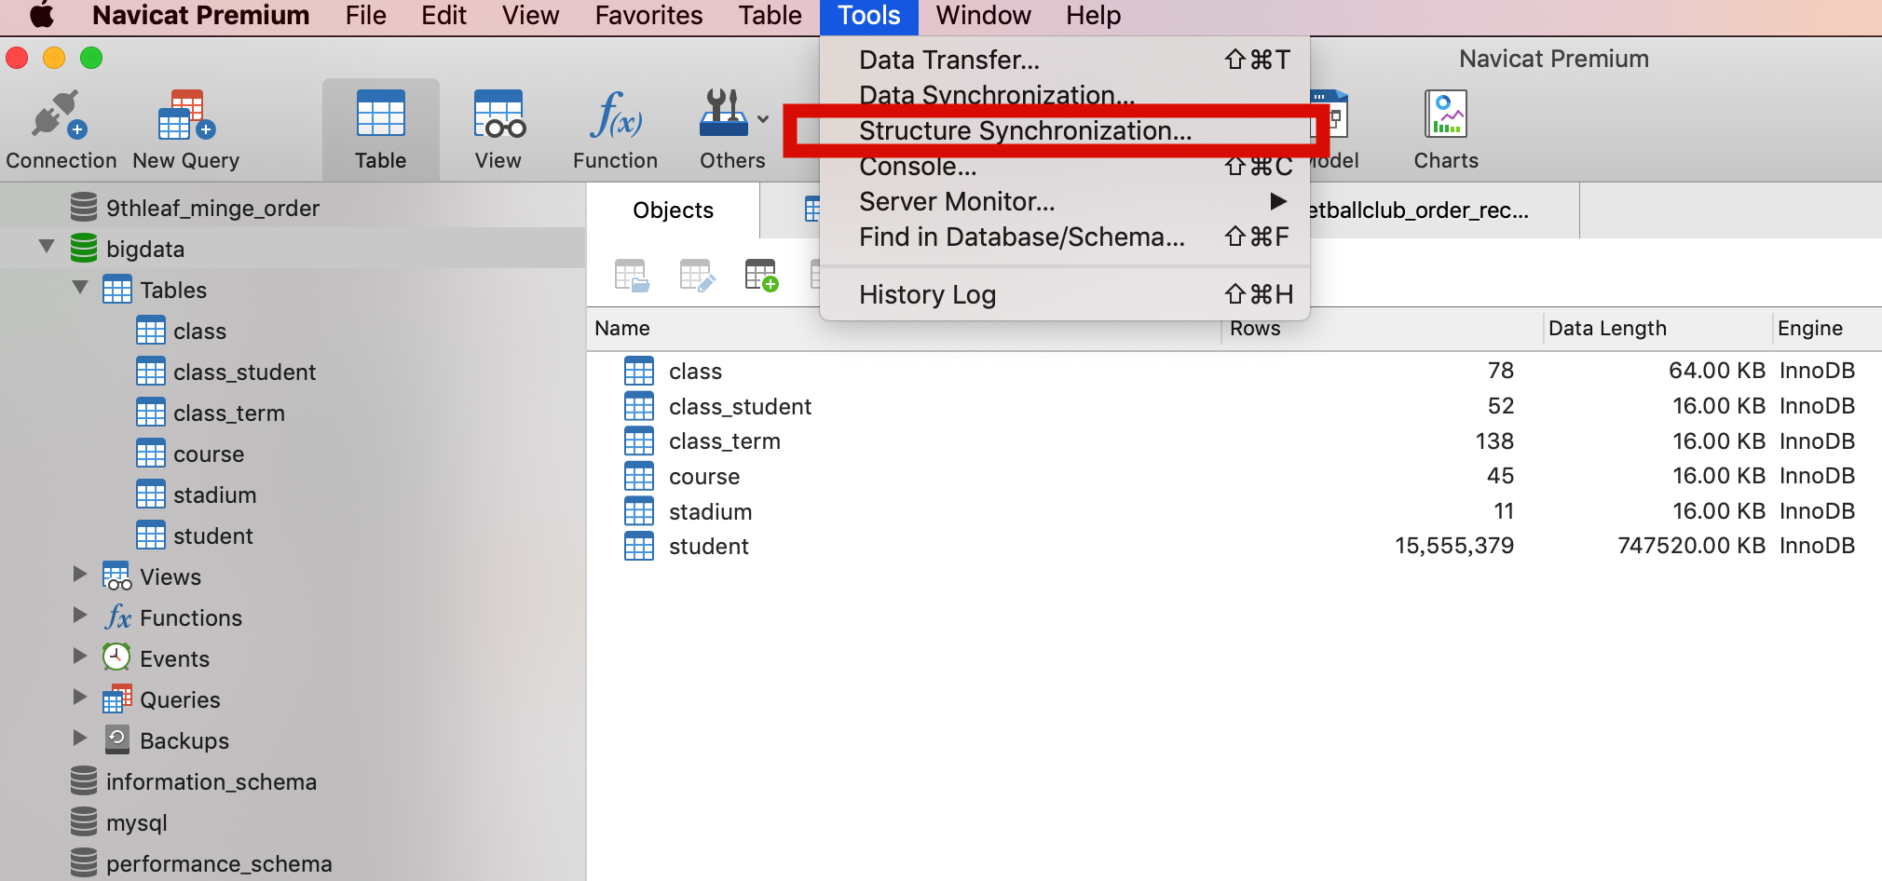Select the Design Table pencil icon

click(697, 275)
